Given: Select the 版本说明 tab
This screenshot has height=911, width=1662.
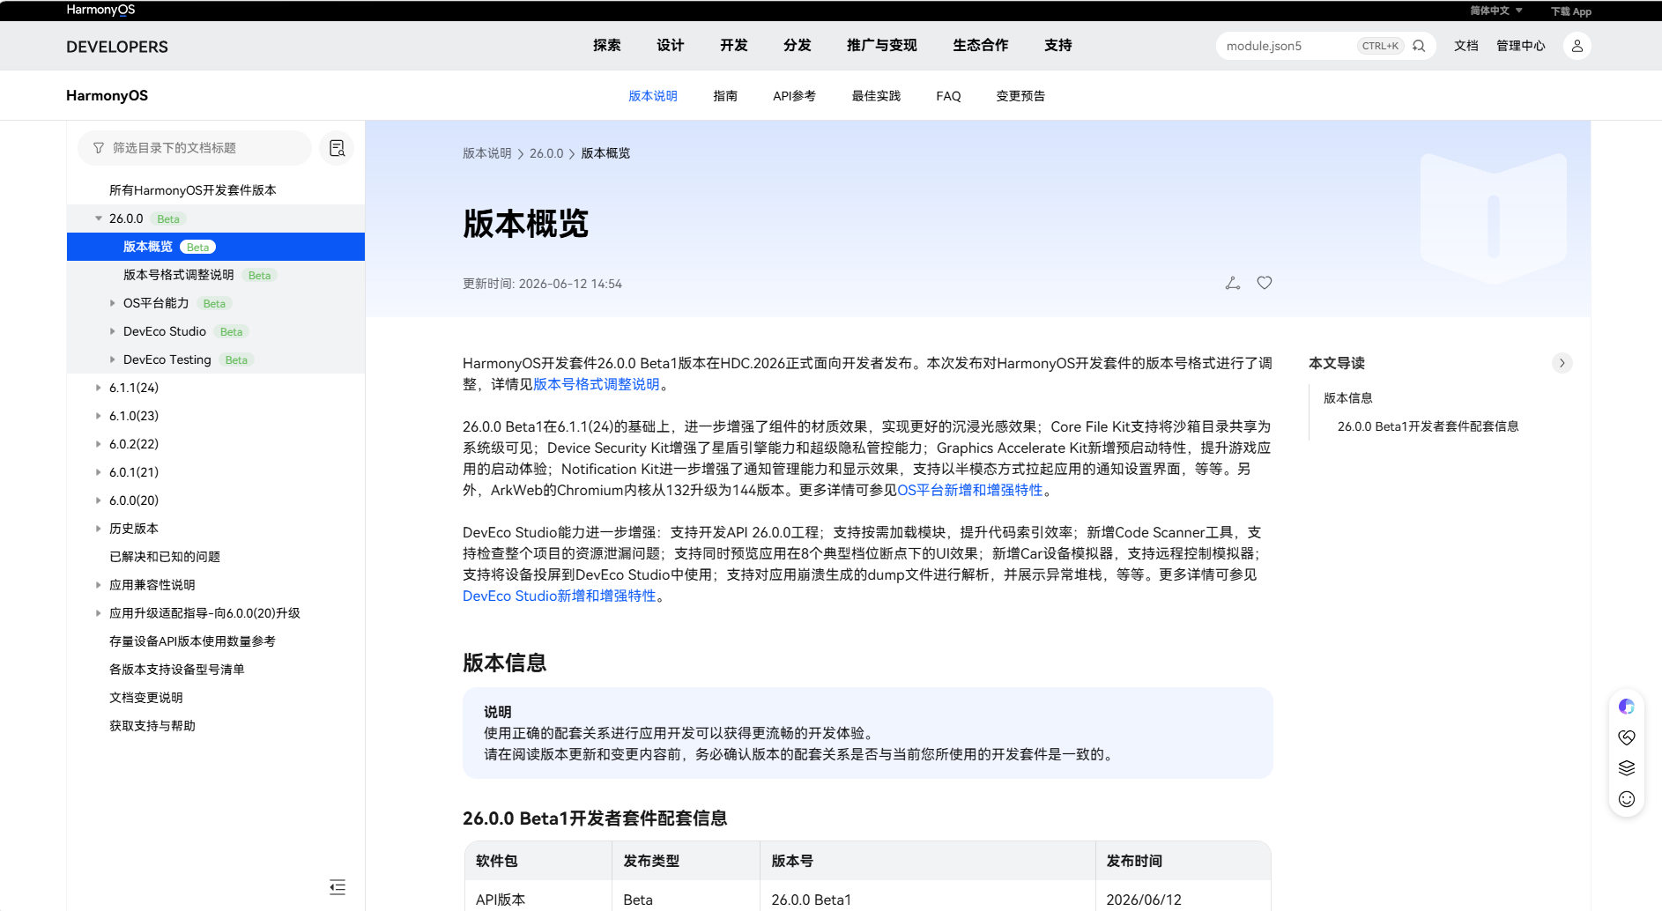Looking at the screenshot, I should 653,96.
